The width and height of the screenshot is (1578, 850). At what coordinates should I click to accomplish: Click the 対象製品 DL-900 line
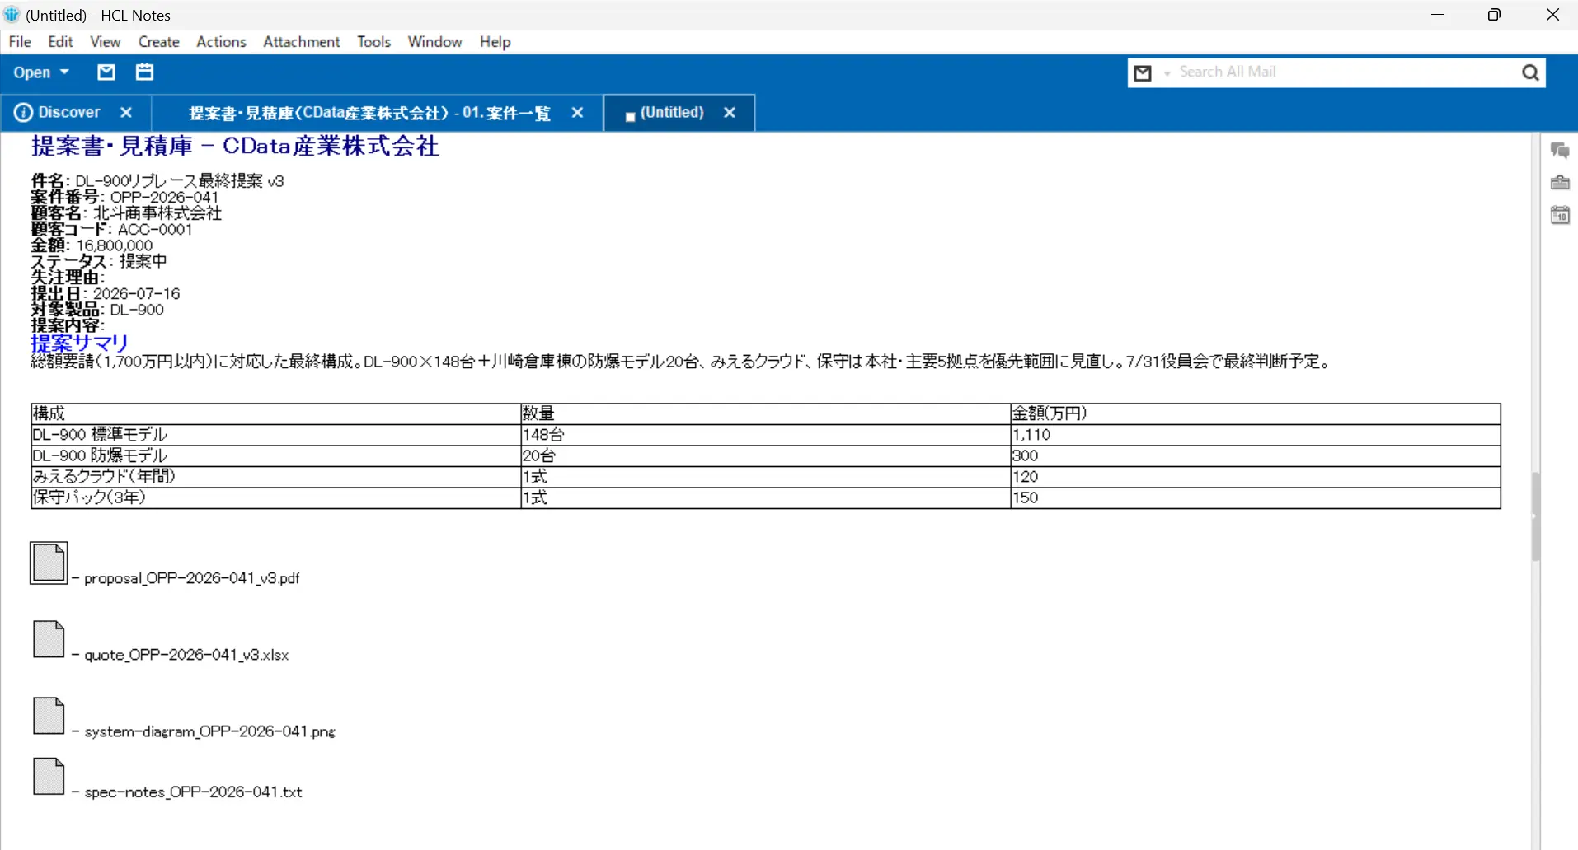[97, 311]
